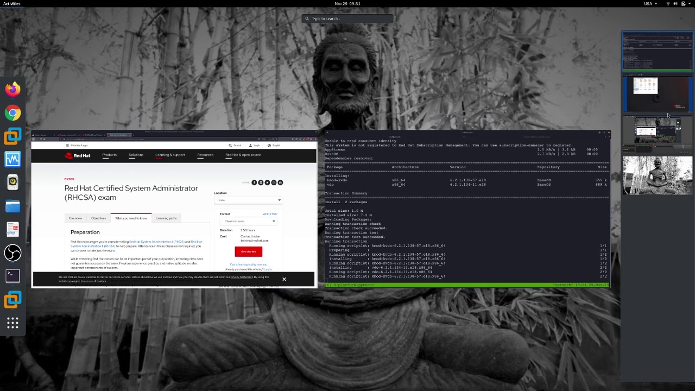Share the exam page on LinkedIn
This screenshot has width=695, height=391.
[x=261, y=182]
